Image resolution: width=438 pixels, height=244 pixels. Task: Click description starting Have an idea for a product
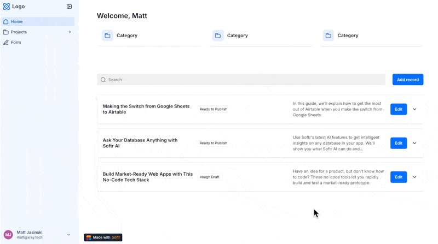click(338, 177)
